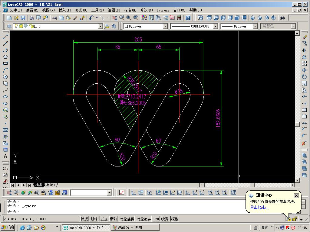Click the 单击此处 link in balloon
The width and height of the screenshot is (310, 232).
pos(259,207)
